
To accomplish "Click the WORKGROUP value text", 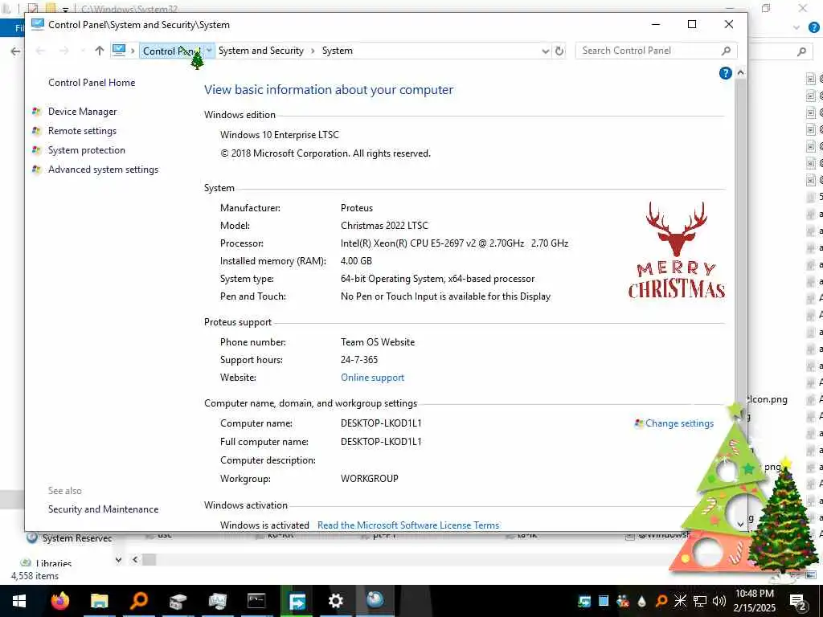I will (x=370, y=479).
